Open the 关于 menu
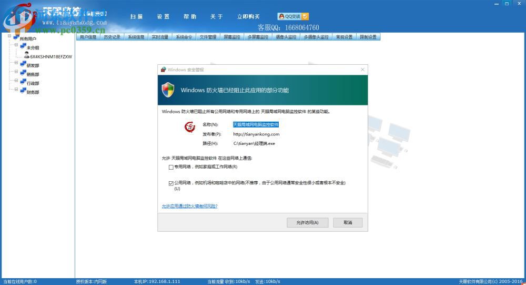The width and height of the screenshot is (526, 285). pyautogui.click(x=216, y=16)
